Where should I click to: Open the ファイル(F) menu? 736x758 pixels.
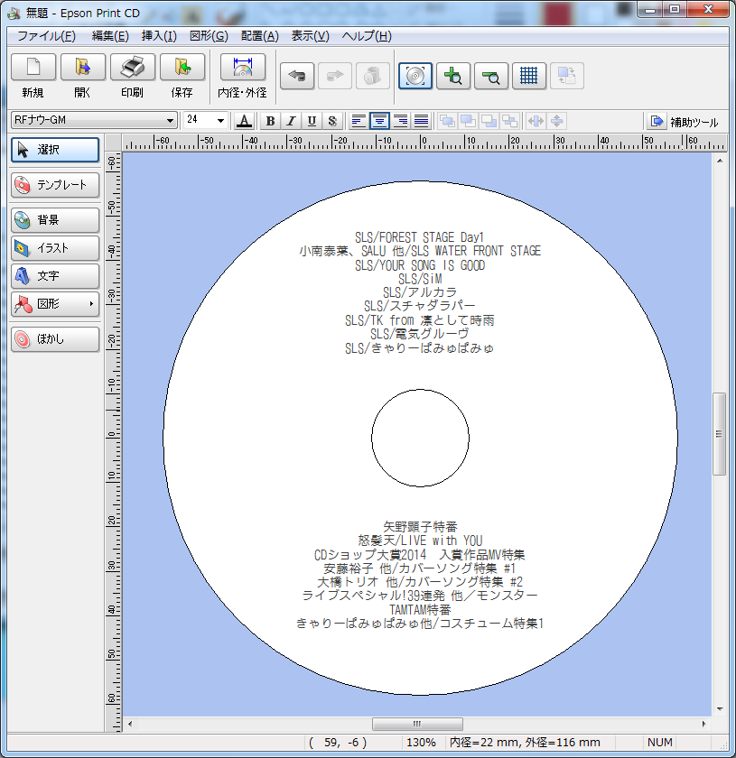[46, 36]
